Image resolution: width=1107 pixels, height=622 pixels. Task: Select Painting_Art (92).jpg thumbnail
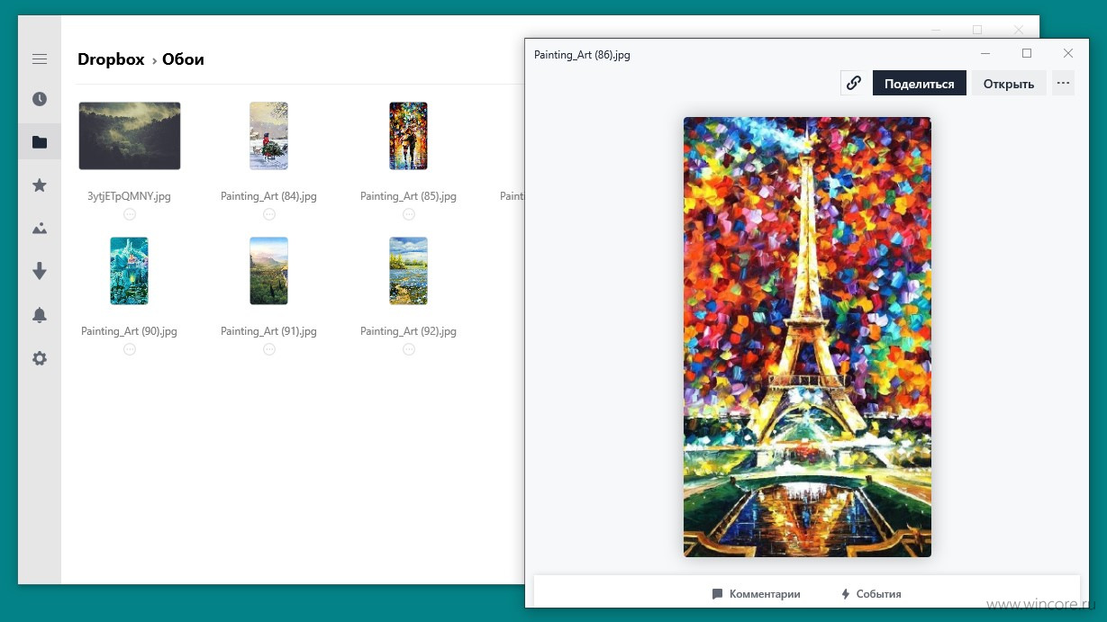(408, 271)
